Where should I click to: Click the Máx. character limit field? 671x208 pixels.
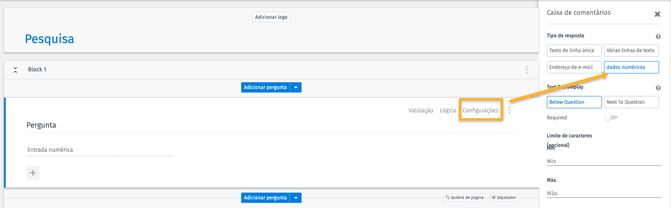click(604, 193)
